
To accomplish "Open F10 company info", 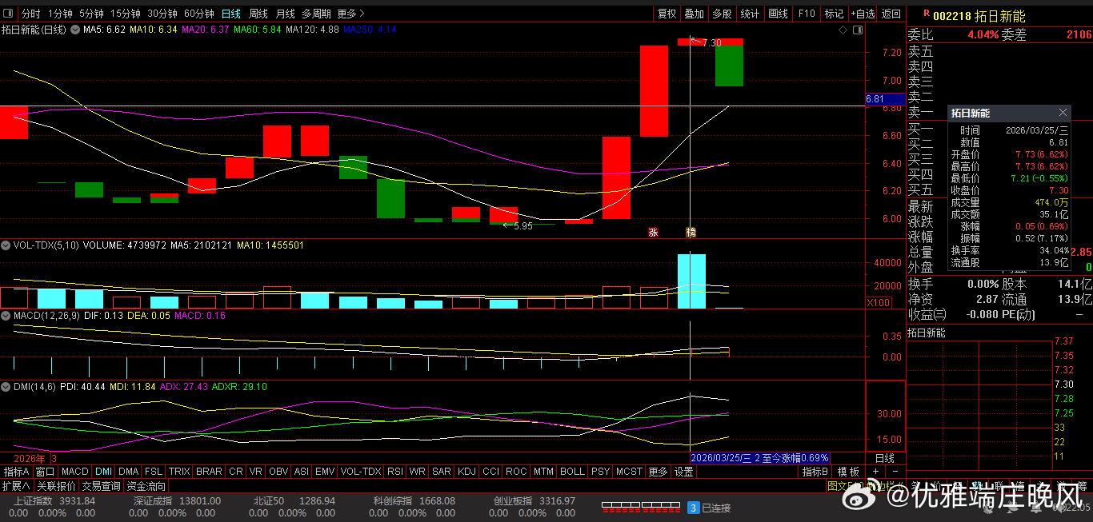I will [807, 14].
